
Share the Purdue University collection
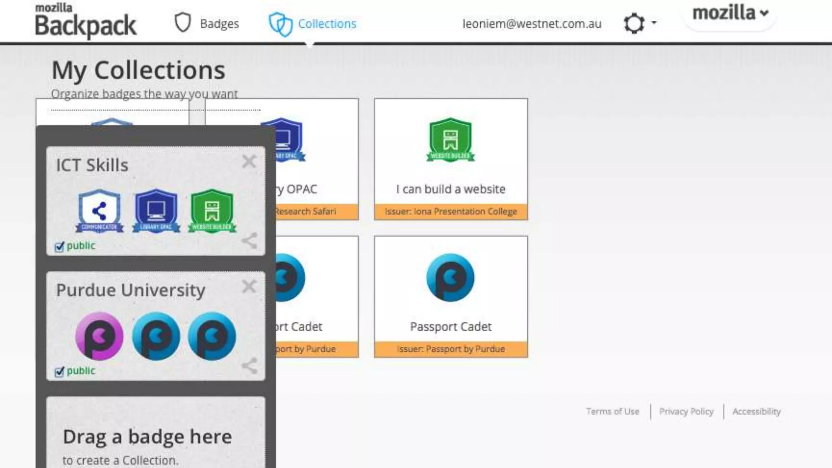click(249, 366)
